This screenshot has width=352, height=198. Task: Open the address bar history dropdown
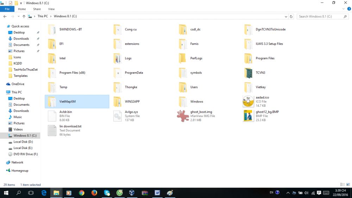pos(286,16)
